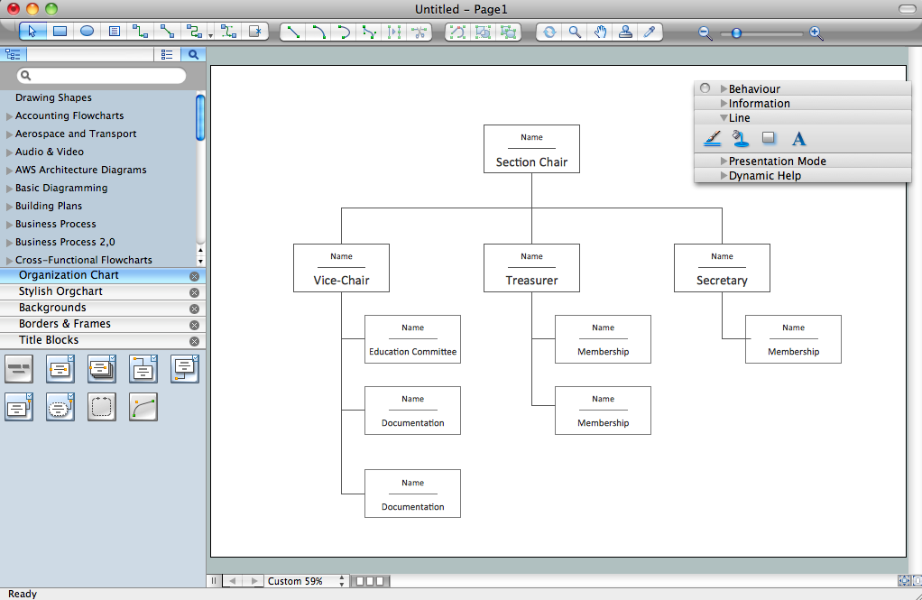The height and width of the screenshot is (600, 922).
Task: Select the curved S-shaped connector tool
Action: coord(193,32)
